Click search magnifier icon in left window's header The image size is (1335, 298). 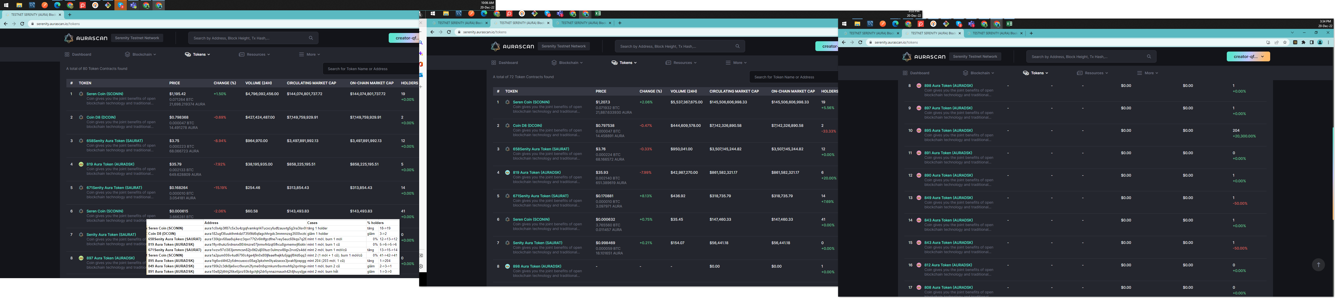click(x=311, y=38)
